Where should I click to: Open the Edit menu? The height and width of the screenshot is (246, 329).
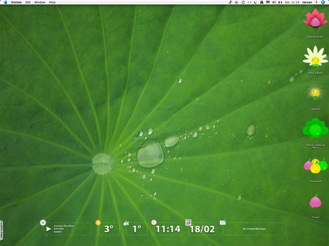(28, 3)
